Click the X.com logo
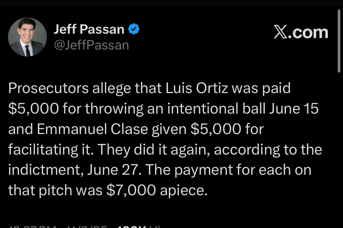343x228 pixels. [300, 32]
